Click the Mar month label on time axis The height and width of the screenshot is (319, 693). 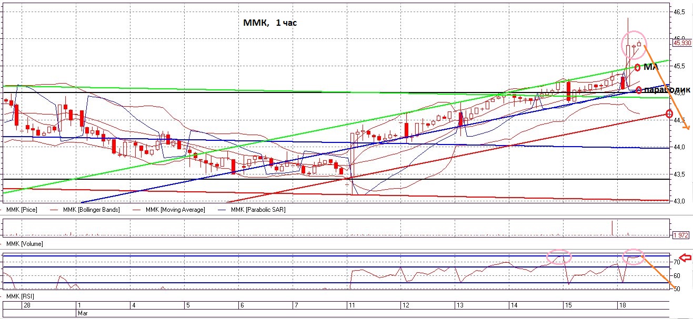tap(83, 312)
